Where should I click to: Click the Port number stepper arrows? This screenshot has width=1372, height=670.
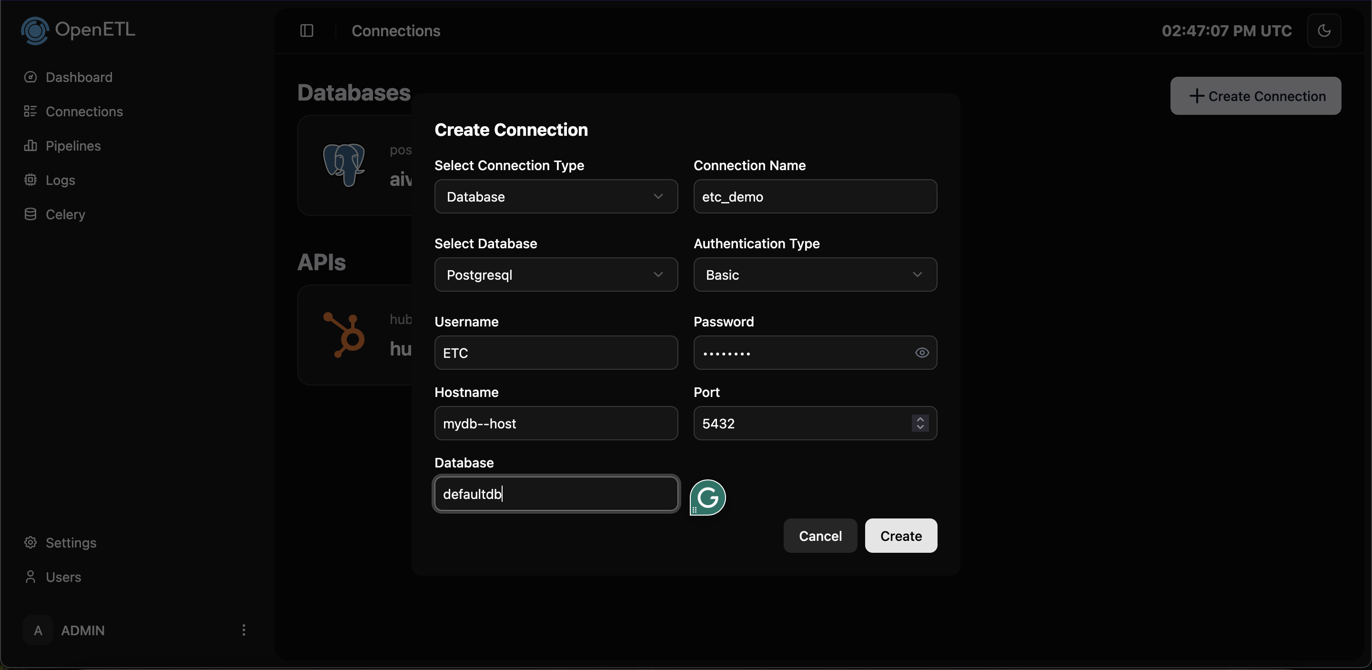[x=920, y=424]
